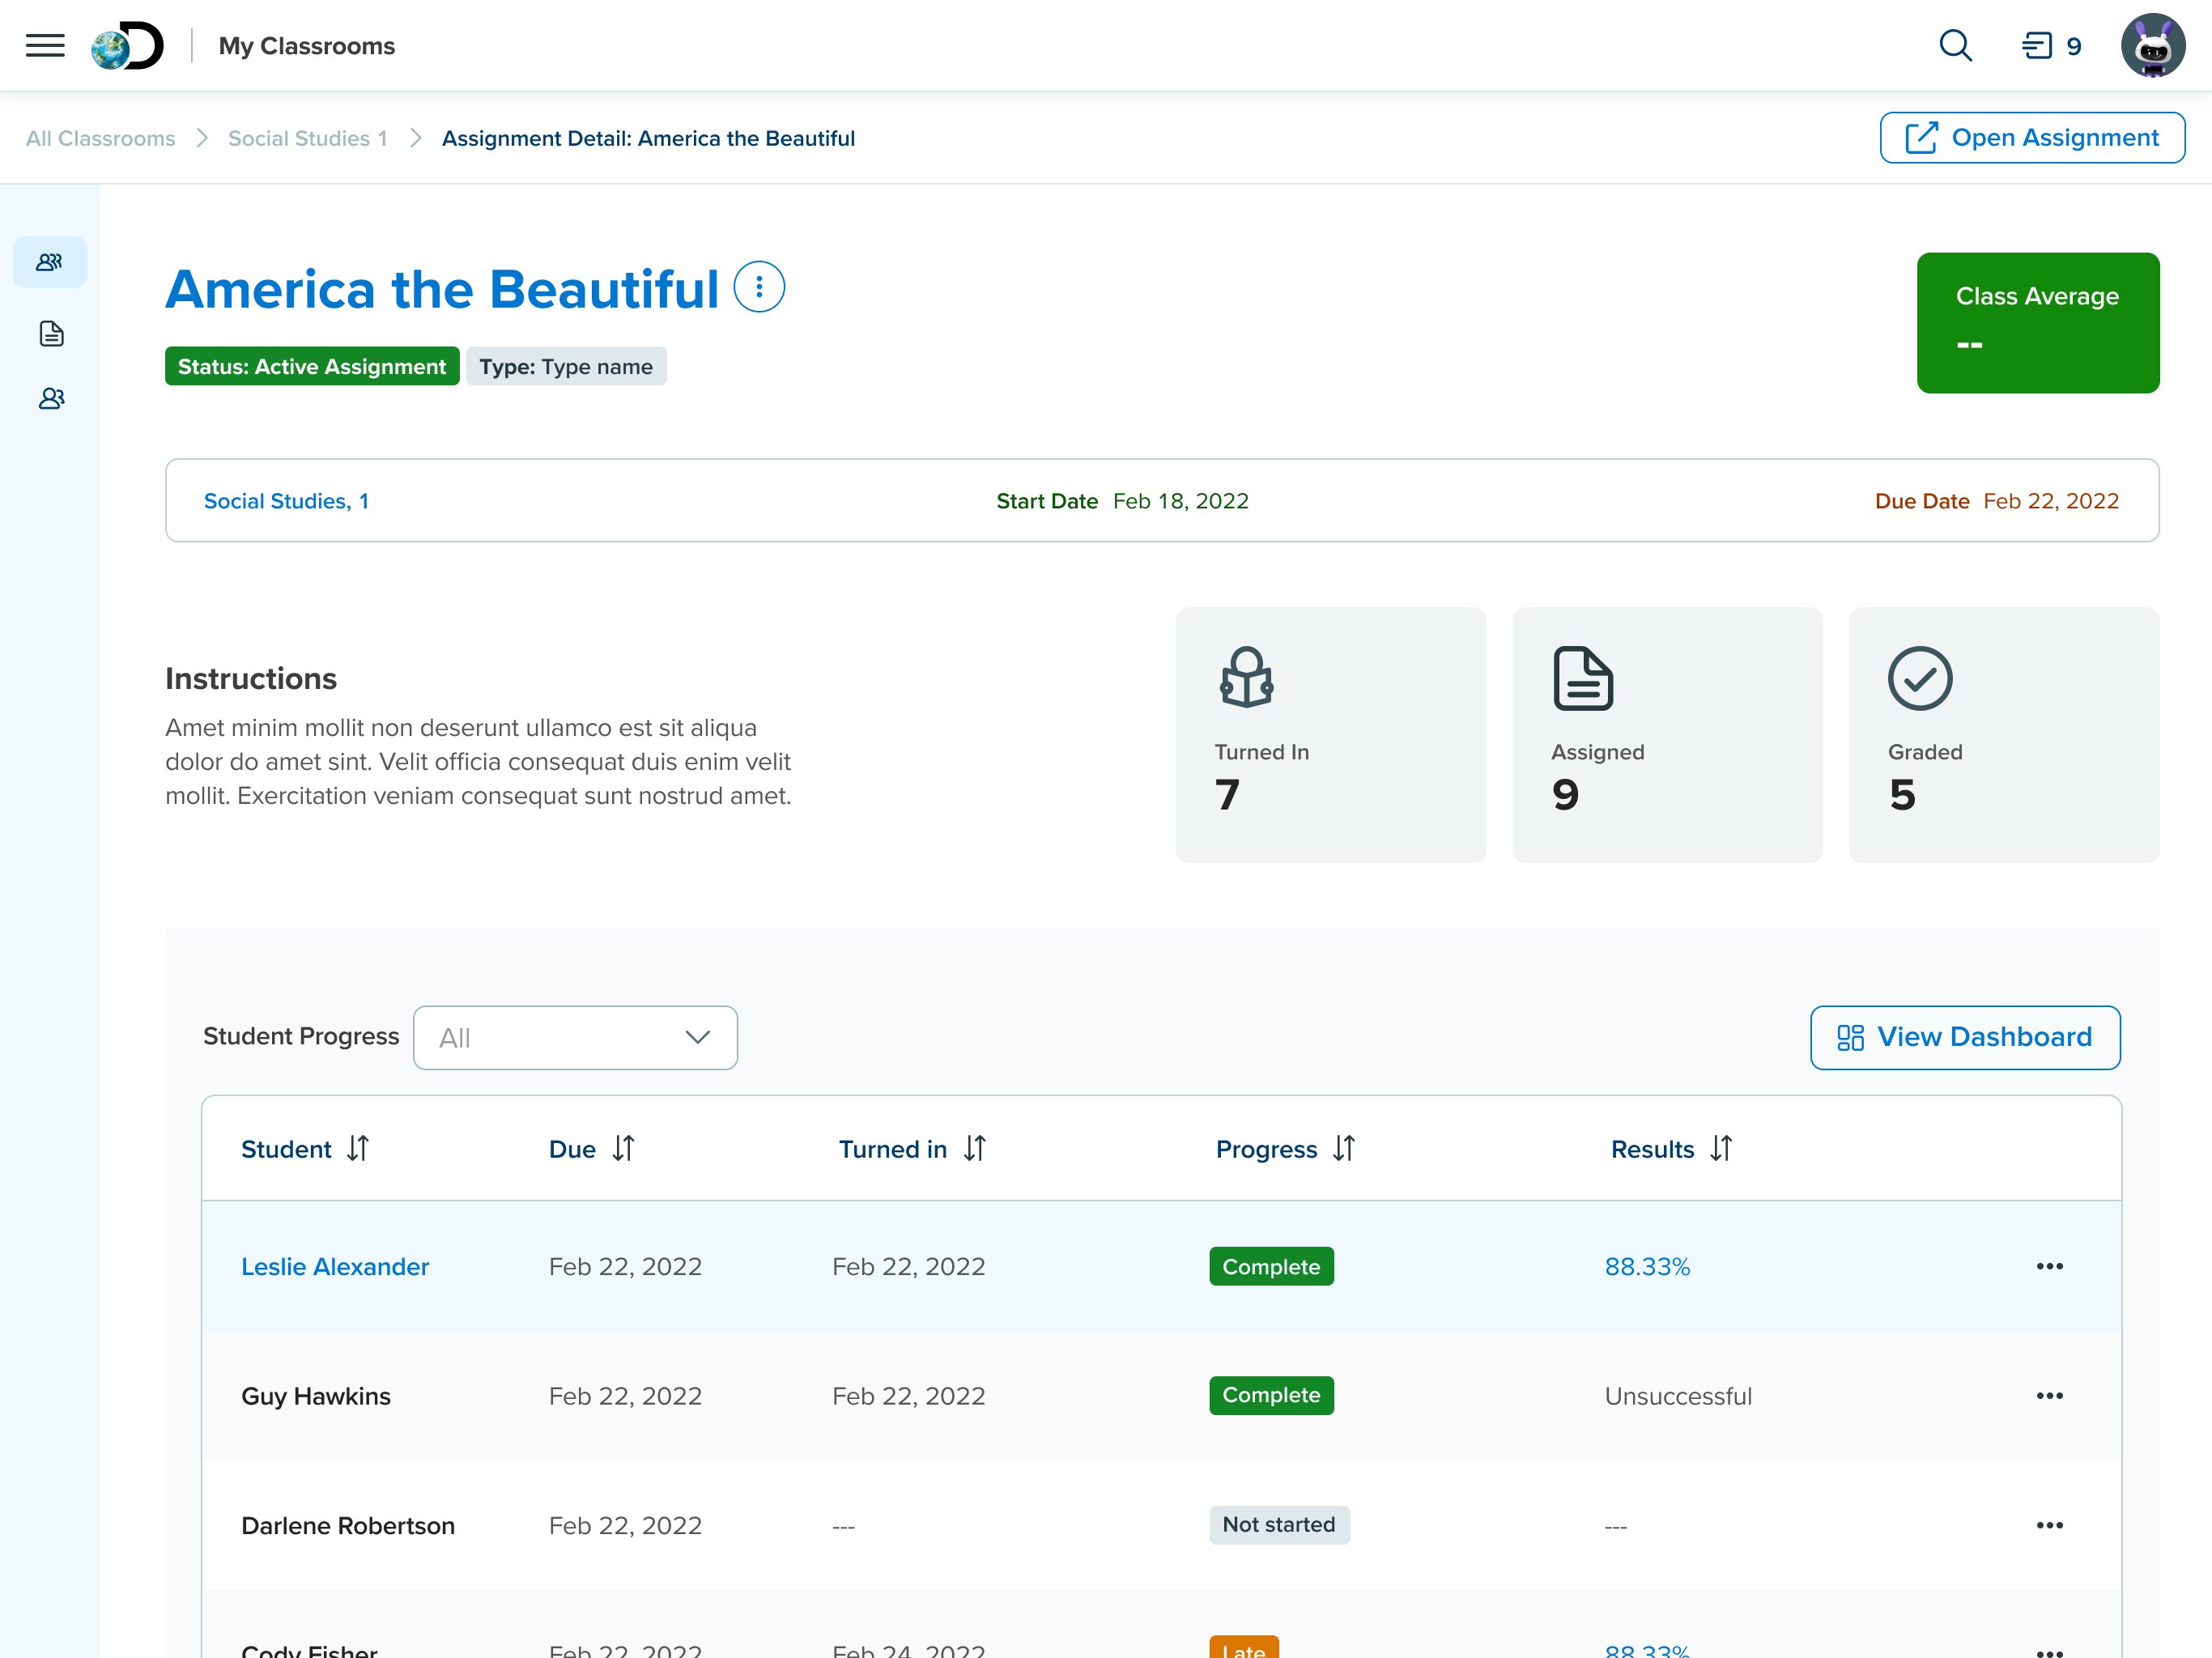The height and width of the screenshot is (1658, 2212).
Task: Click the View Dashboard button
Action: 1964,1037
